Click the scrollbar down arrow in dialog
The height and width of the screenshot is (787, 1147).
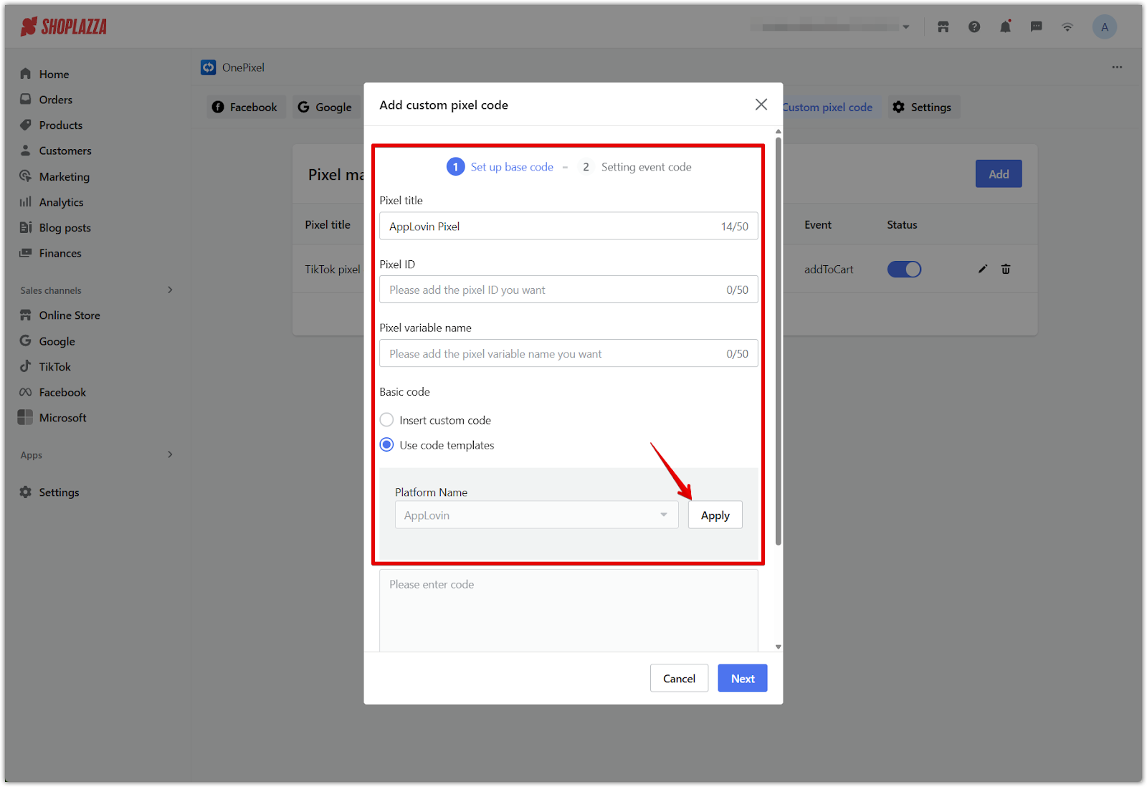tap(778, 647)
